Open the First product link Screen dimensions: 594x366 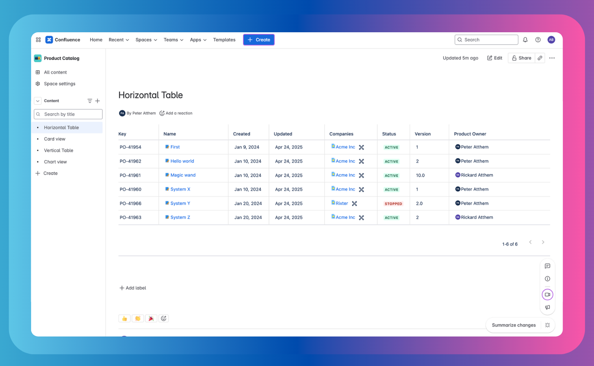pyautogui.click(x=175, y=147)
